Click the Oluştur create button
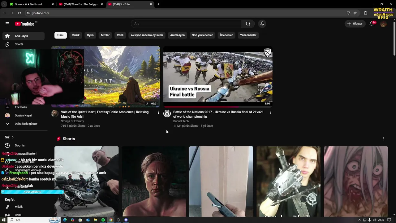 pyautogui.click(x=355, y=24)
